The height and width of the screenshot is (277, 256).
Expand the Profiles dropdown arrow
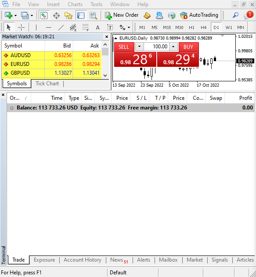(32, 15)
